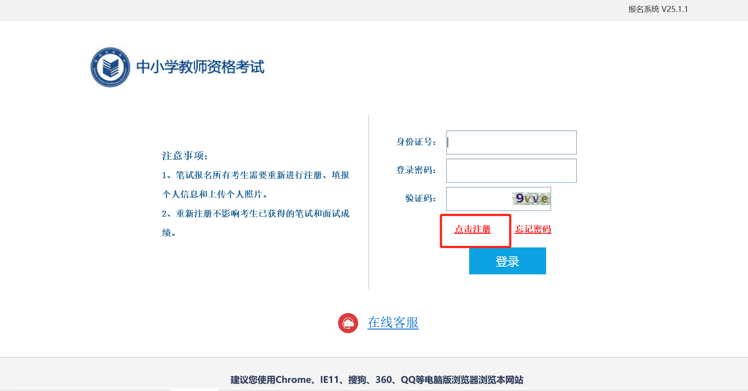Click the 登录密码 field label
The image size is (748, 391).
(416, 170)
